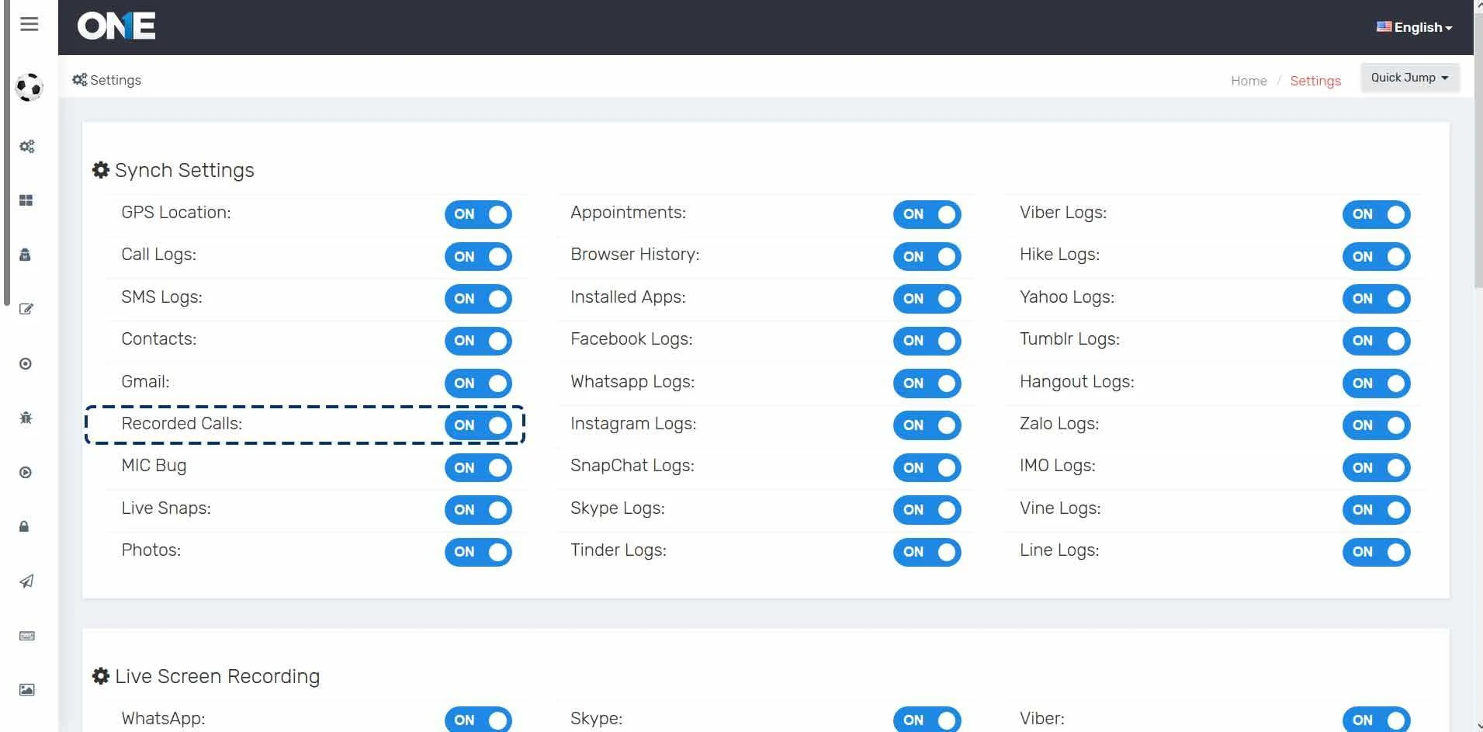This screenshot has height=732, width=1483.
Task: Open the English language dropdown
Action: (1414, 27)
